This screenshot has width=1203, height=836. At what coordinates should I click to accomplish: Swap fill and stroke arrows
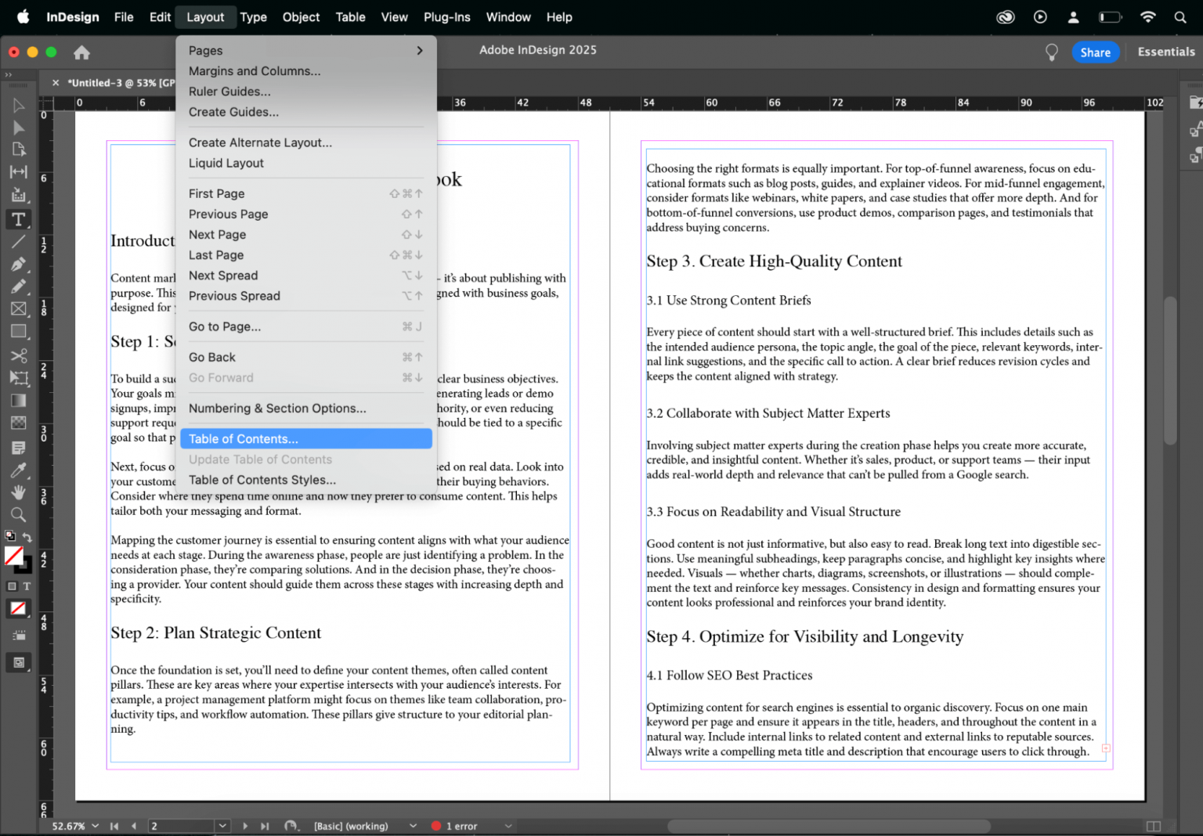27,537
